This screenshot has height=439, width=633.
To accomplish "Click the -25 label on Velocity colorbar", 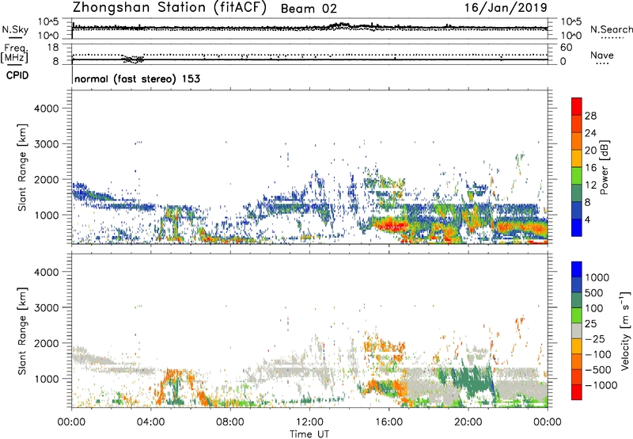I will click(595, 339).
